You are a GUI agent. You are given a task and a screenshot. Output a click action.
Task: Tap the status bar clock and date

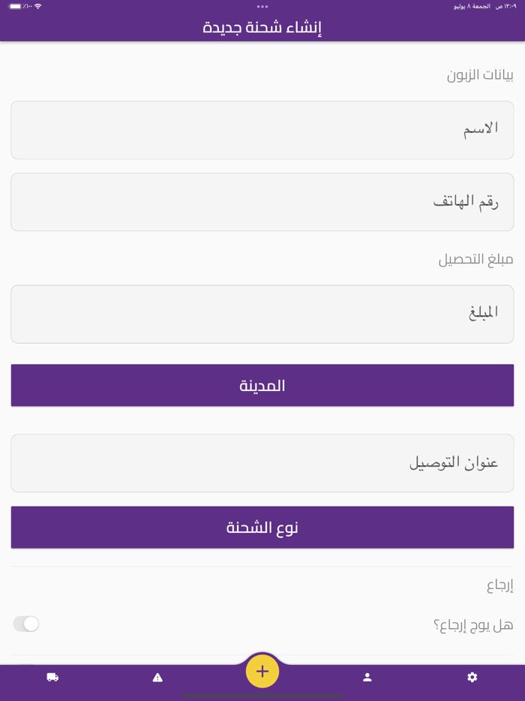(484, 6)
